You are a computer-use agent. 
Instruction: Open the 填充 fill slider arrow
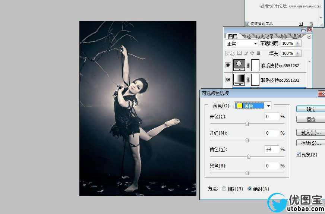[x=298, y=53]
